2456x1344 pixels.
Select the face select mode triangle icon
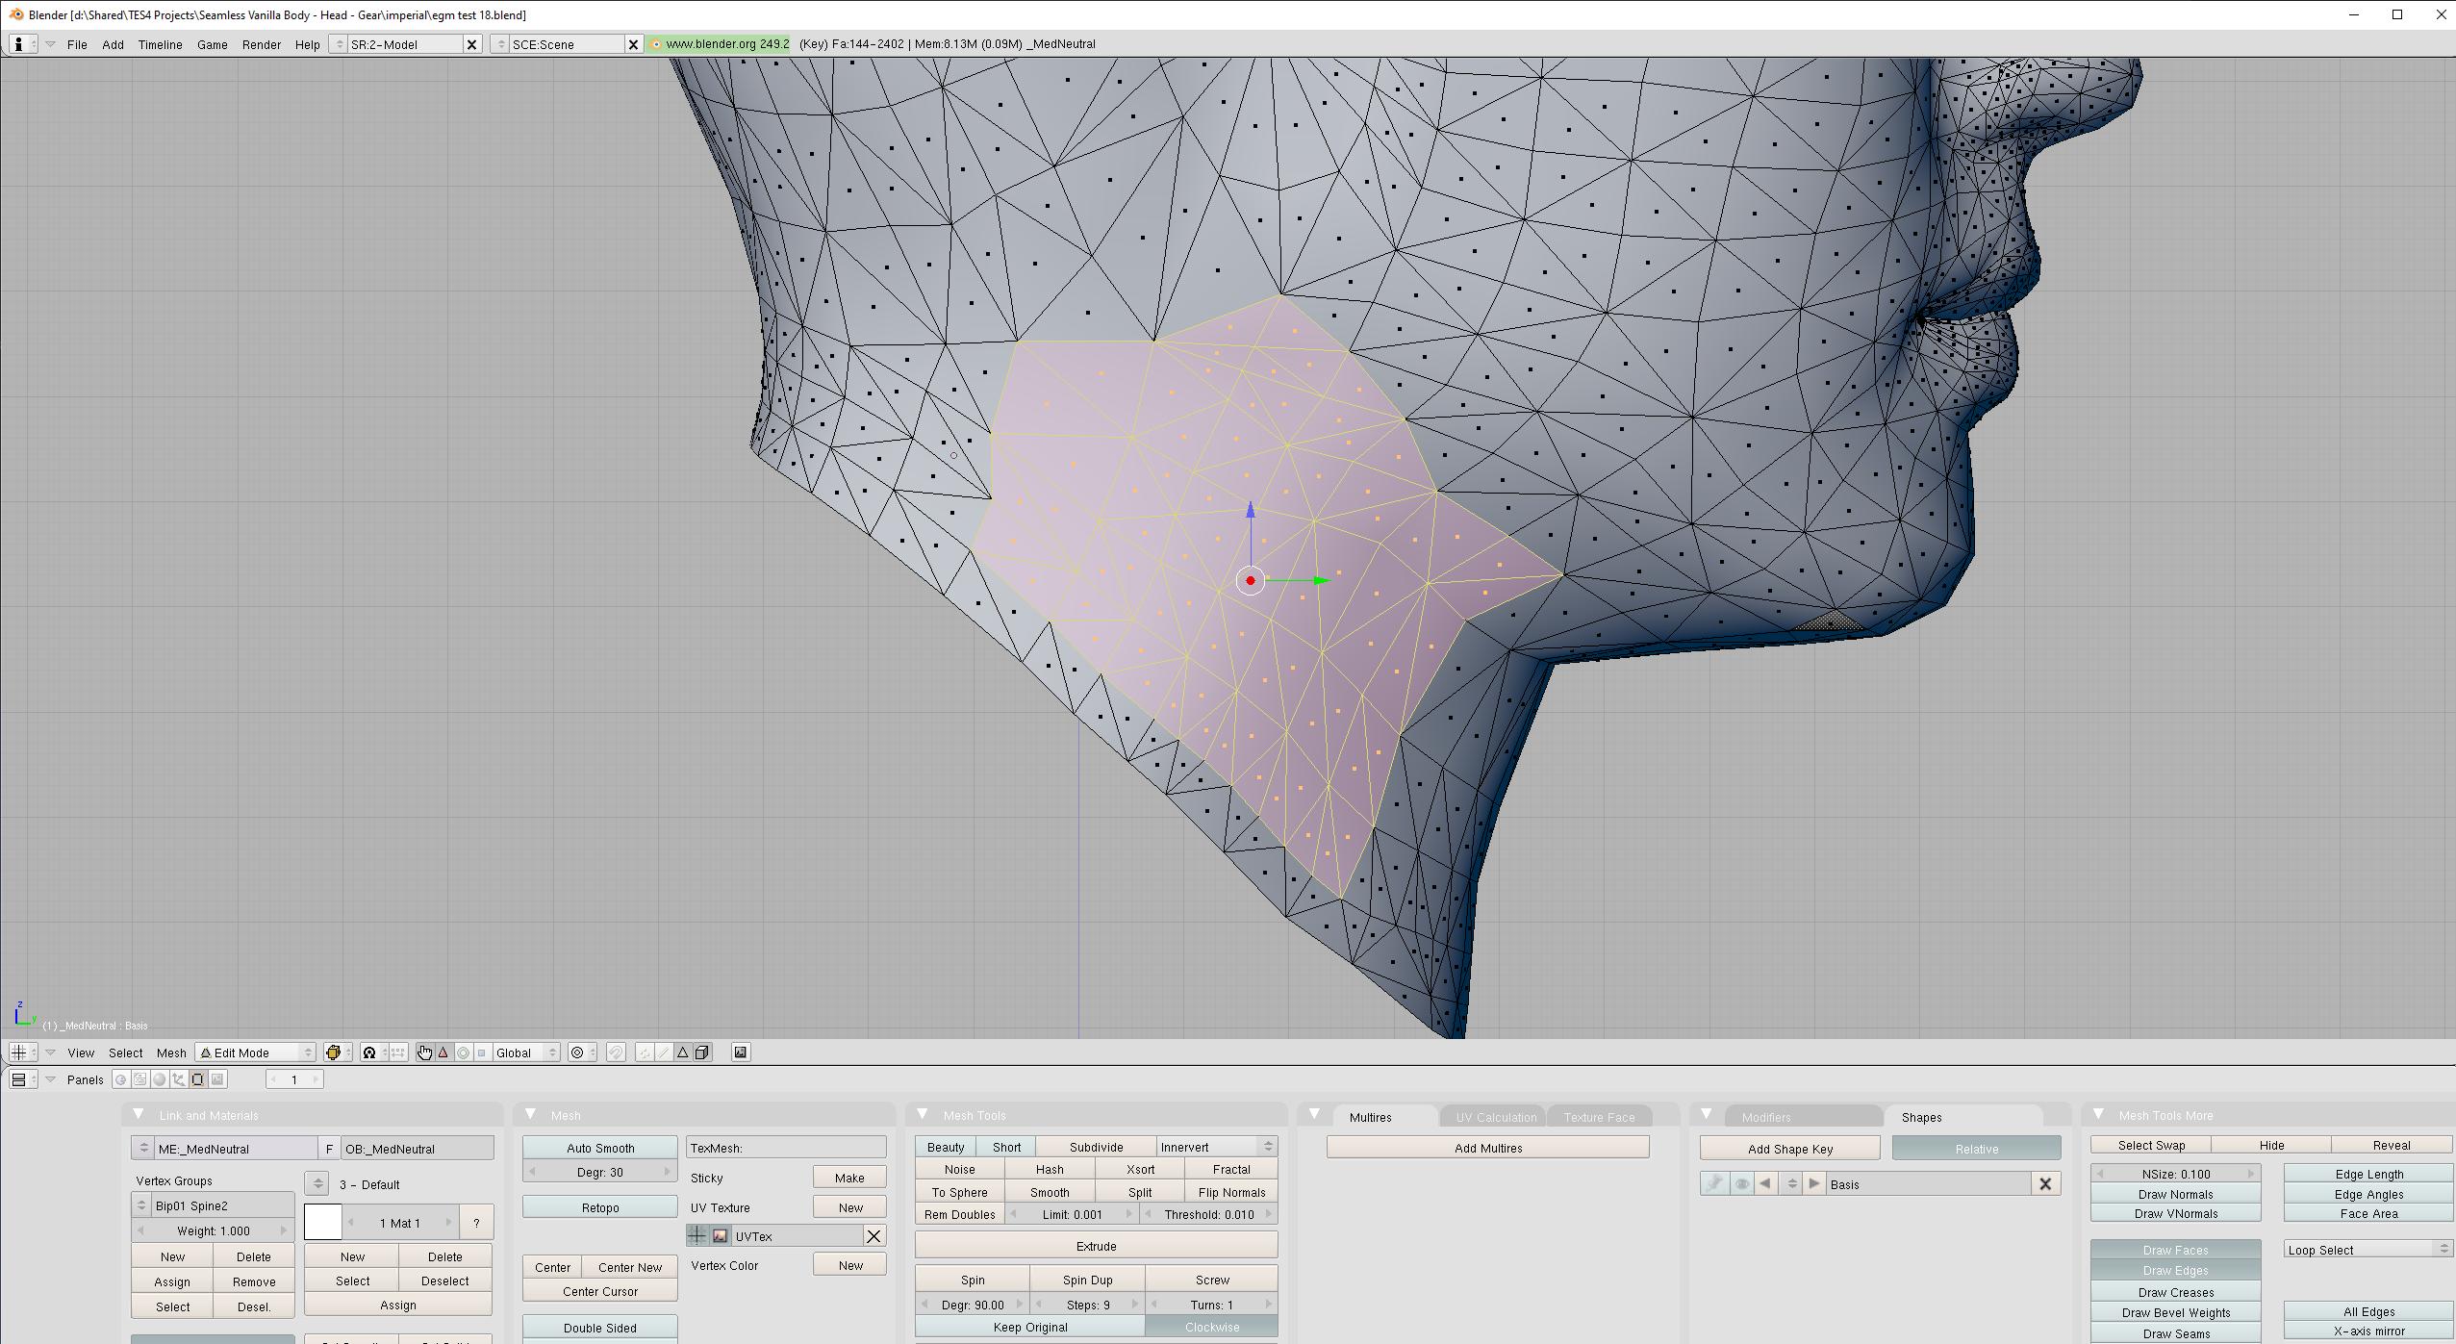pyautogui.click(x=683, y=1052)
